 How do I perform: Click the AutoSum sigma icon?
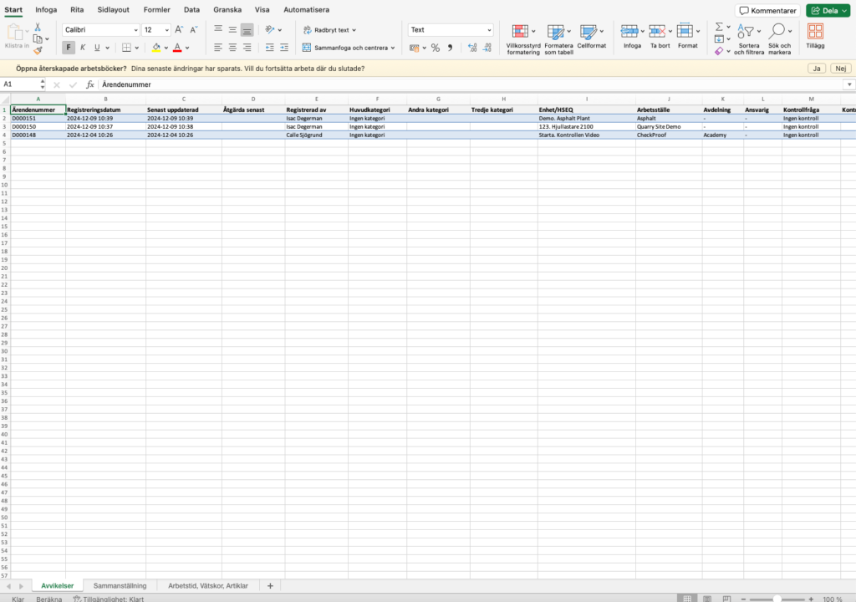pos(719,27)
